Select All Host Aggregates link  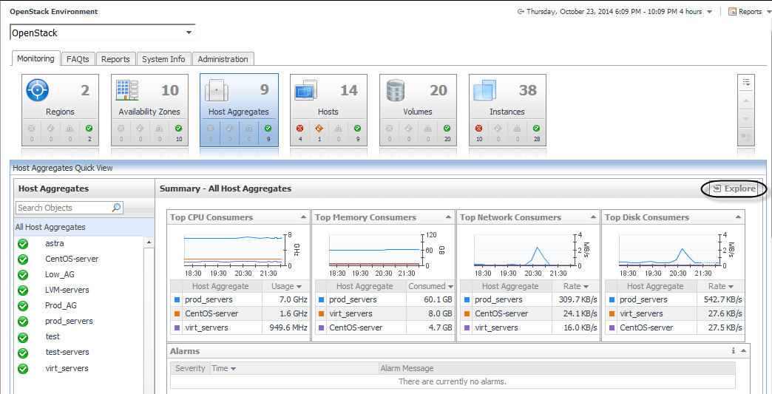[50, 227]
